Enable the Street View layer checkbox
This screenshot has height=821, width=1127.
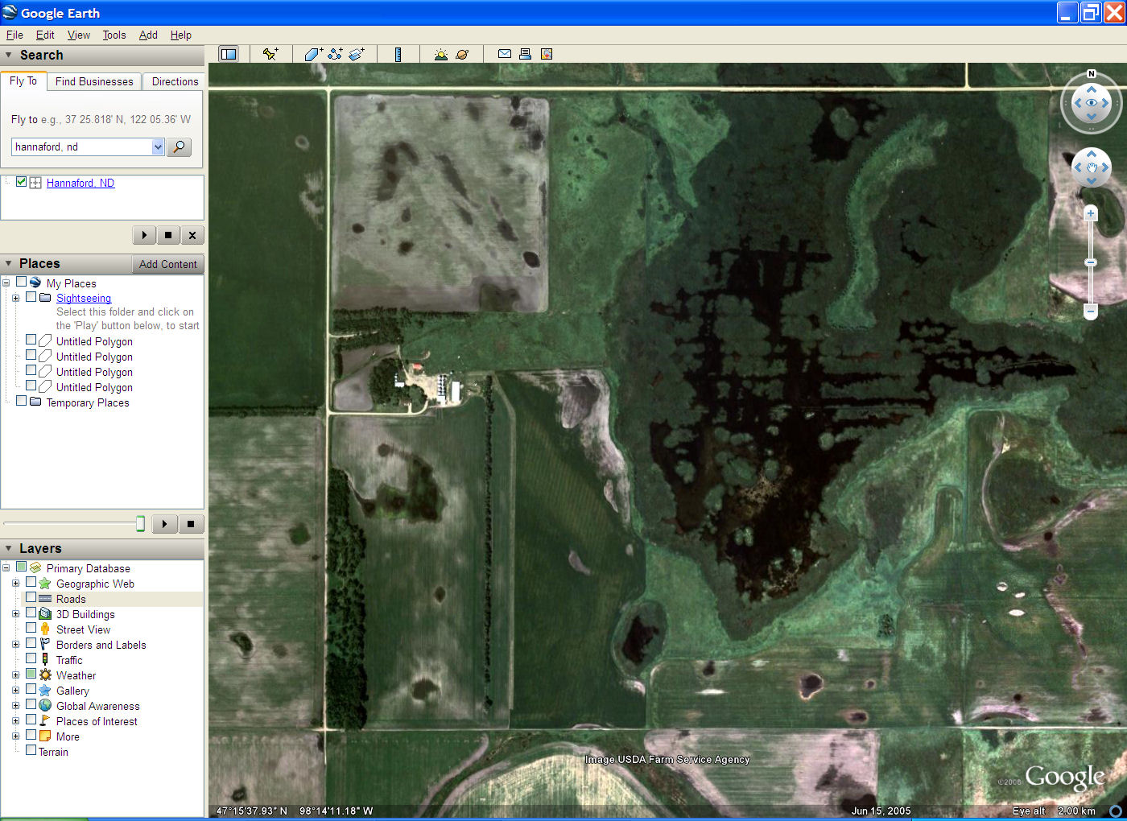pos(31,629)
